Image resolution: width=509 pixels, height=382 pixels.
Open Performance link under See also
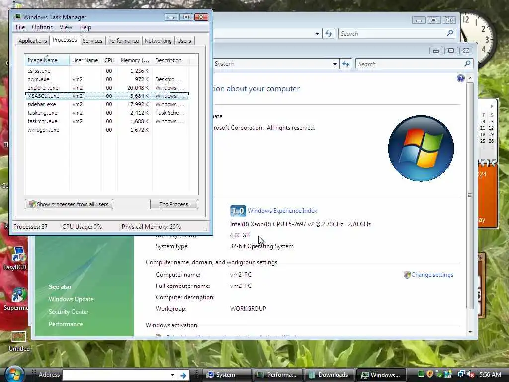point(66,324)
